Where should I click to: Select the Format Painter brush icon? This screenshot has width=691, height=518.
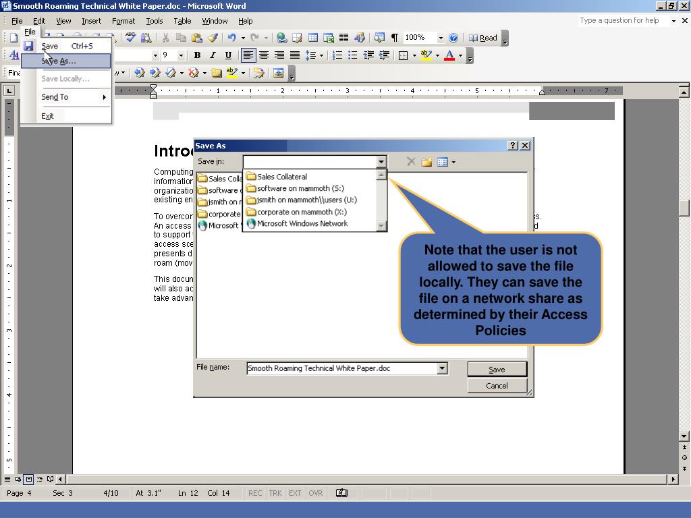213,38
